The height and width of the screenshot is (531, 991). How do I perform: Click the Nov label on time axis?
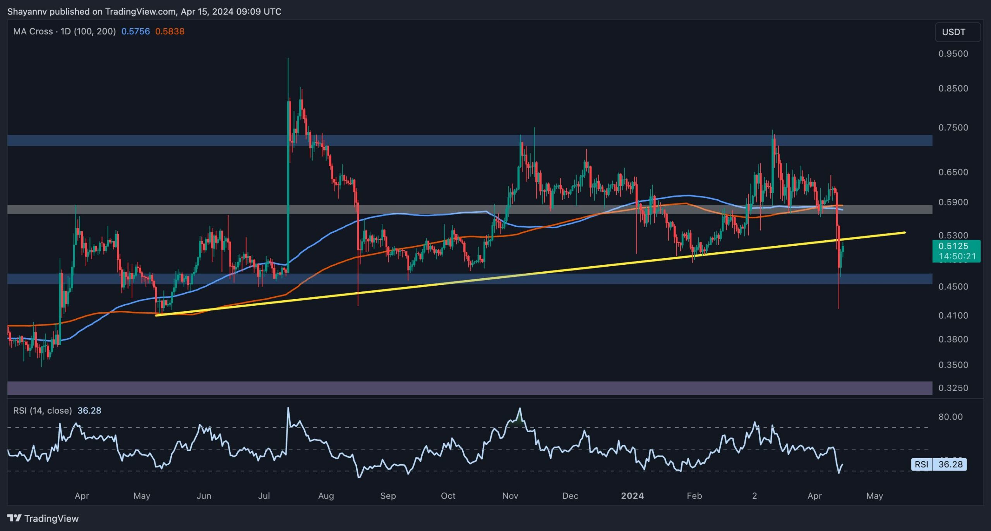pyautogui.click(x=510, y=496)
